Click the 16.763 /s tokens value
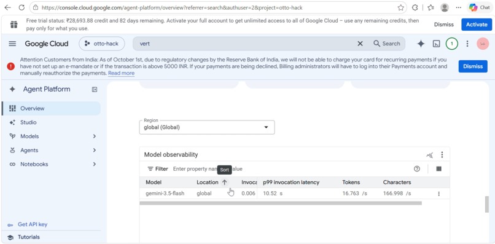This screenshot has width=495, height=244. [355, 194]
